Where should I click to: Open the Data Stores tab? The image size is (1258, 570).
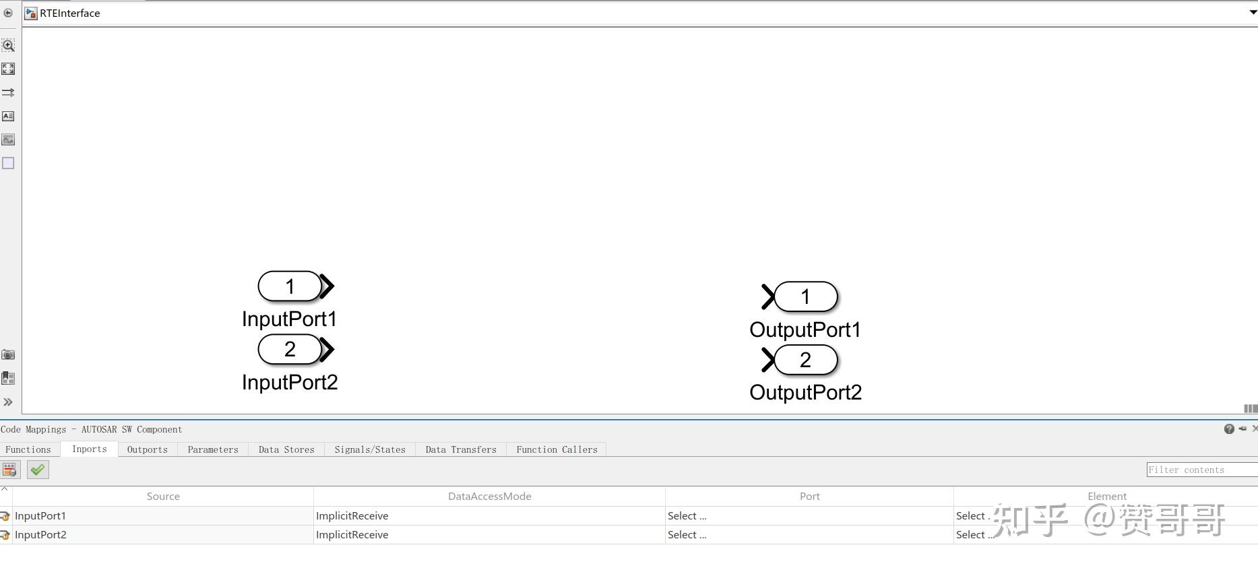pos(286,449)
